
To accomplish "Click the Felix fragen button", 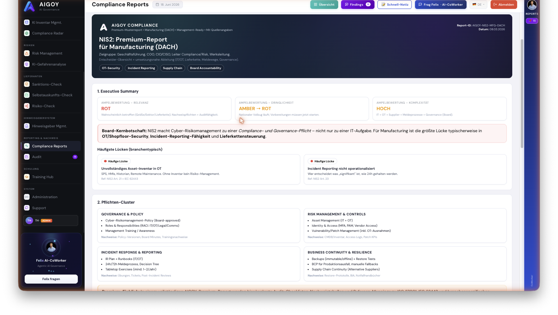I will (x=51, y=279).
